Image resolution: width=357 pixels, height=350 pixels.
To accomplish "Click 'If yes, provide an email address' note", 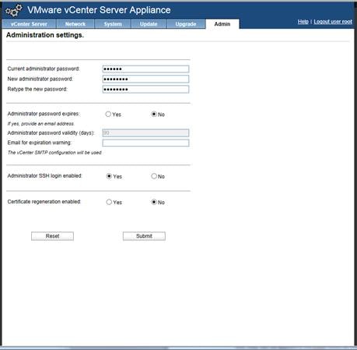I will coord(41,124).
